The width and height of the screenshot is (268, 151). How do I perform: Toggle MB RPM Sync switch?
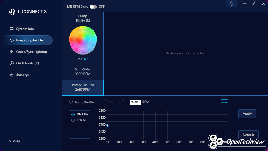coord(93,6)
